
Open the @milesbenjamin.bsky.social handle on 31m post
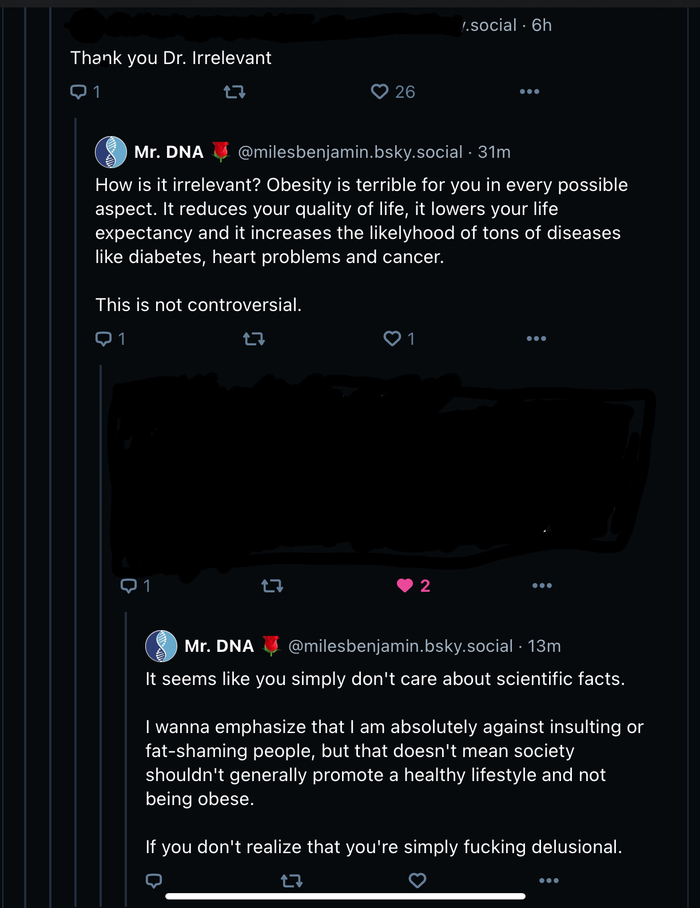click(350, 152)
